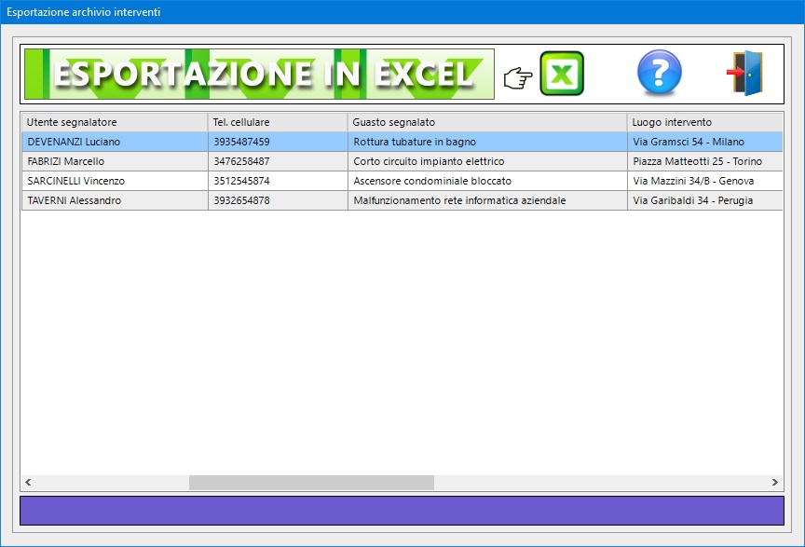Click the Guasto segnalato column header
Screen dimensions: 805x547
tap(487, 122)
